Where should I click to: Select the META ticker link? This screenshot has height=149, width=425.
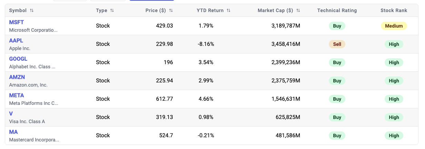pyautogui.click(x=17, y=96)
